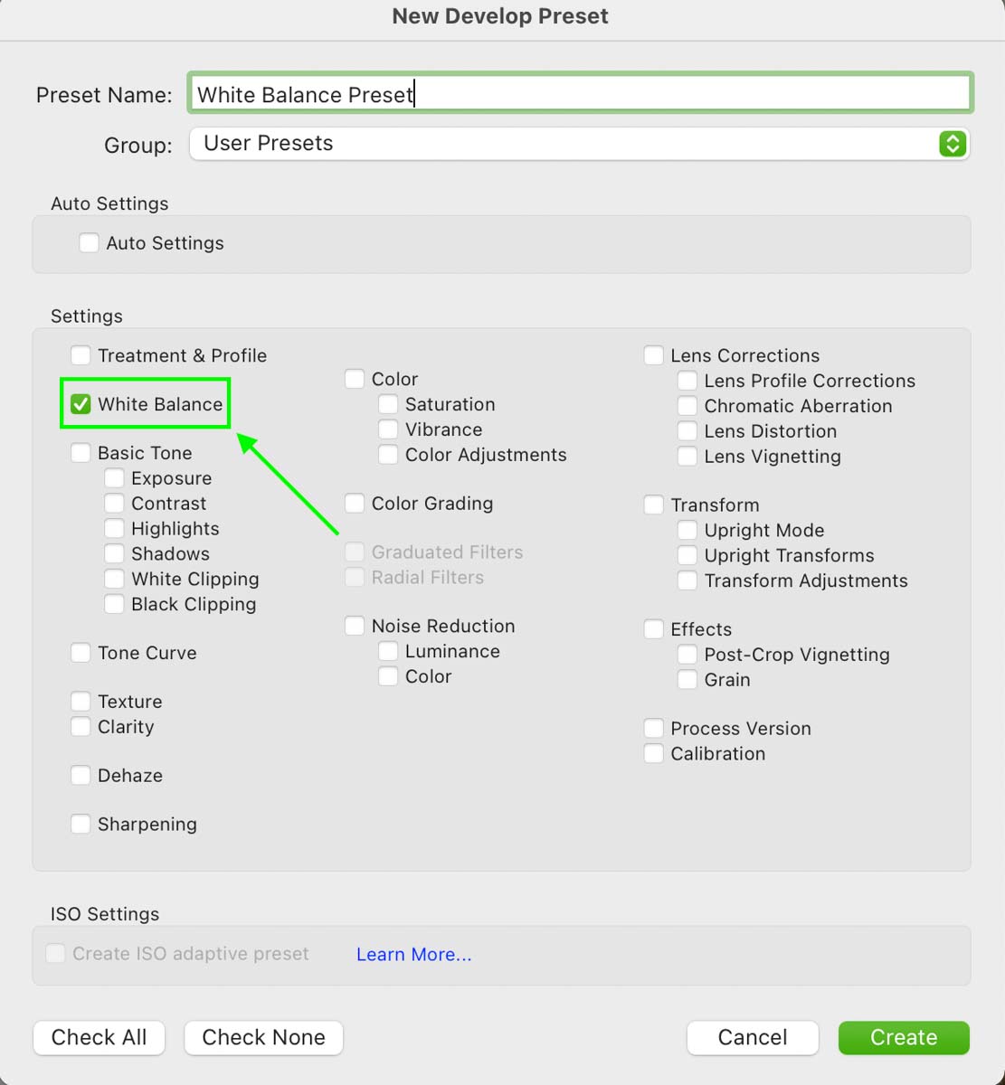Enable the Auto Settings checkbox
The image size is (1005, 1085).
point(89,243)
